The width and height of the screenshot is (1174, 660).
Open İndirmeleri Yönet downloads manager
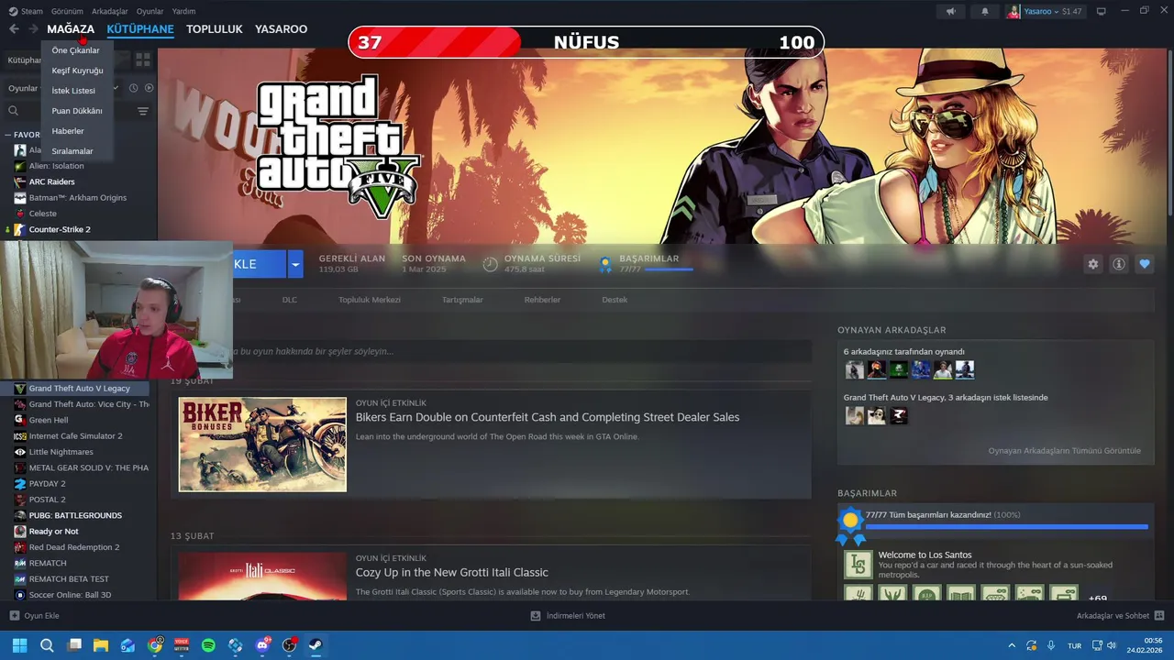[x=568, y=616]
